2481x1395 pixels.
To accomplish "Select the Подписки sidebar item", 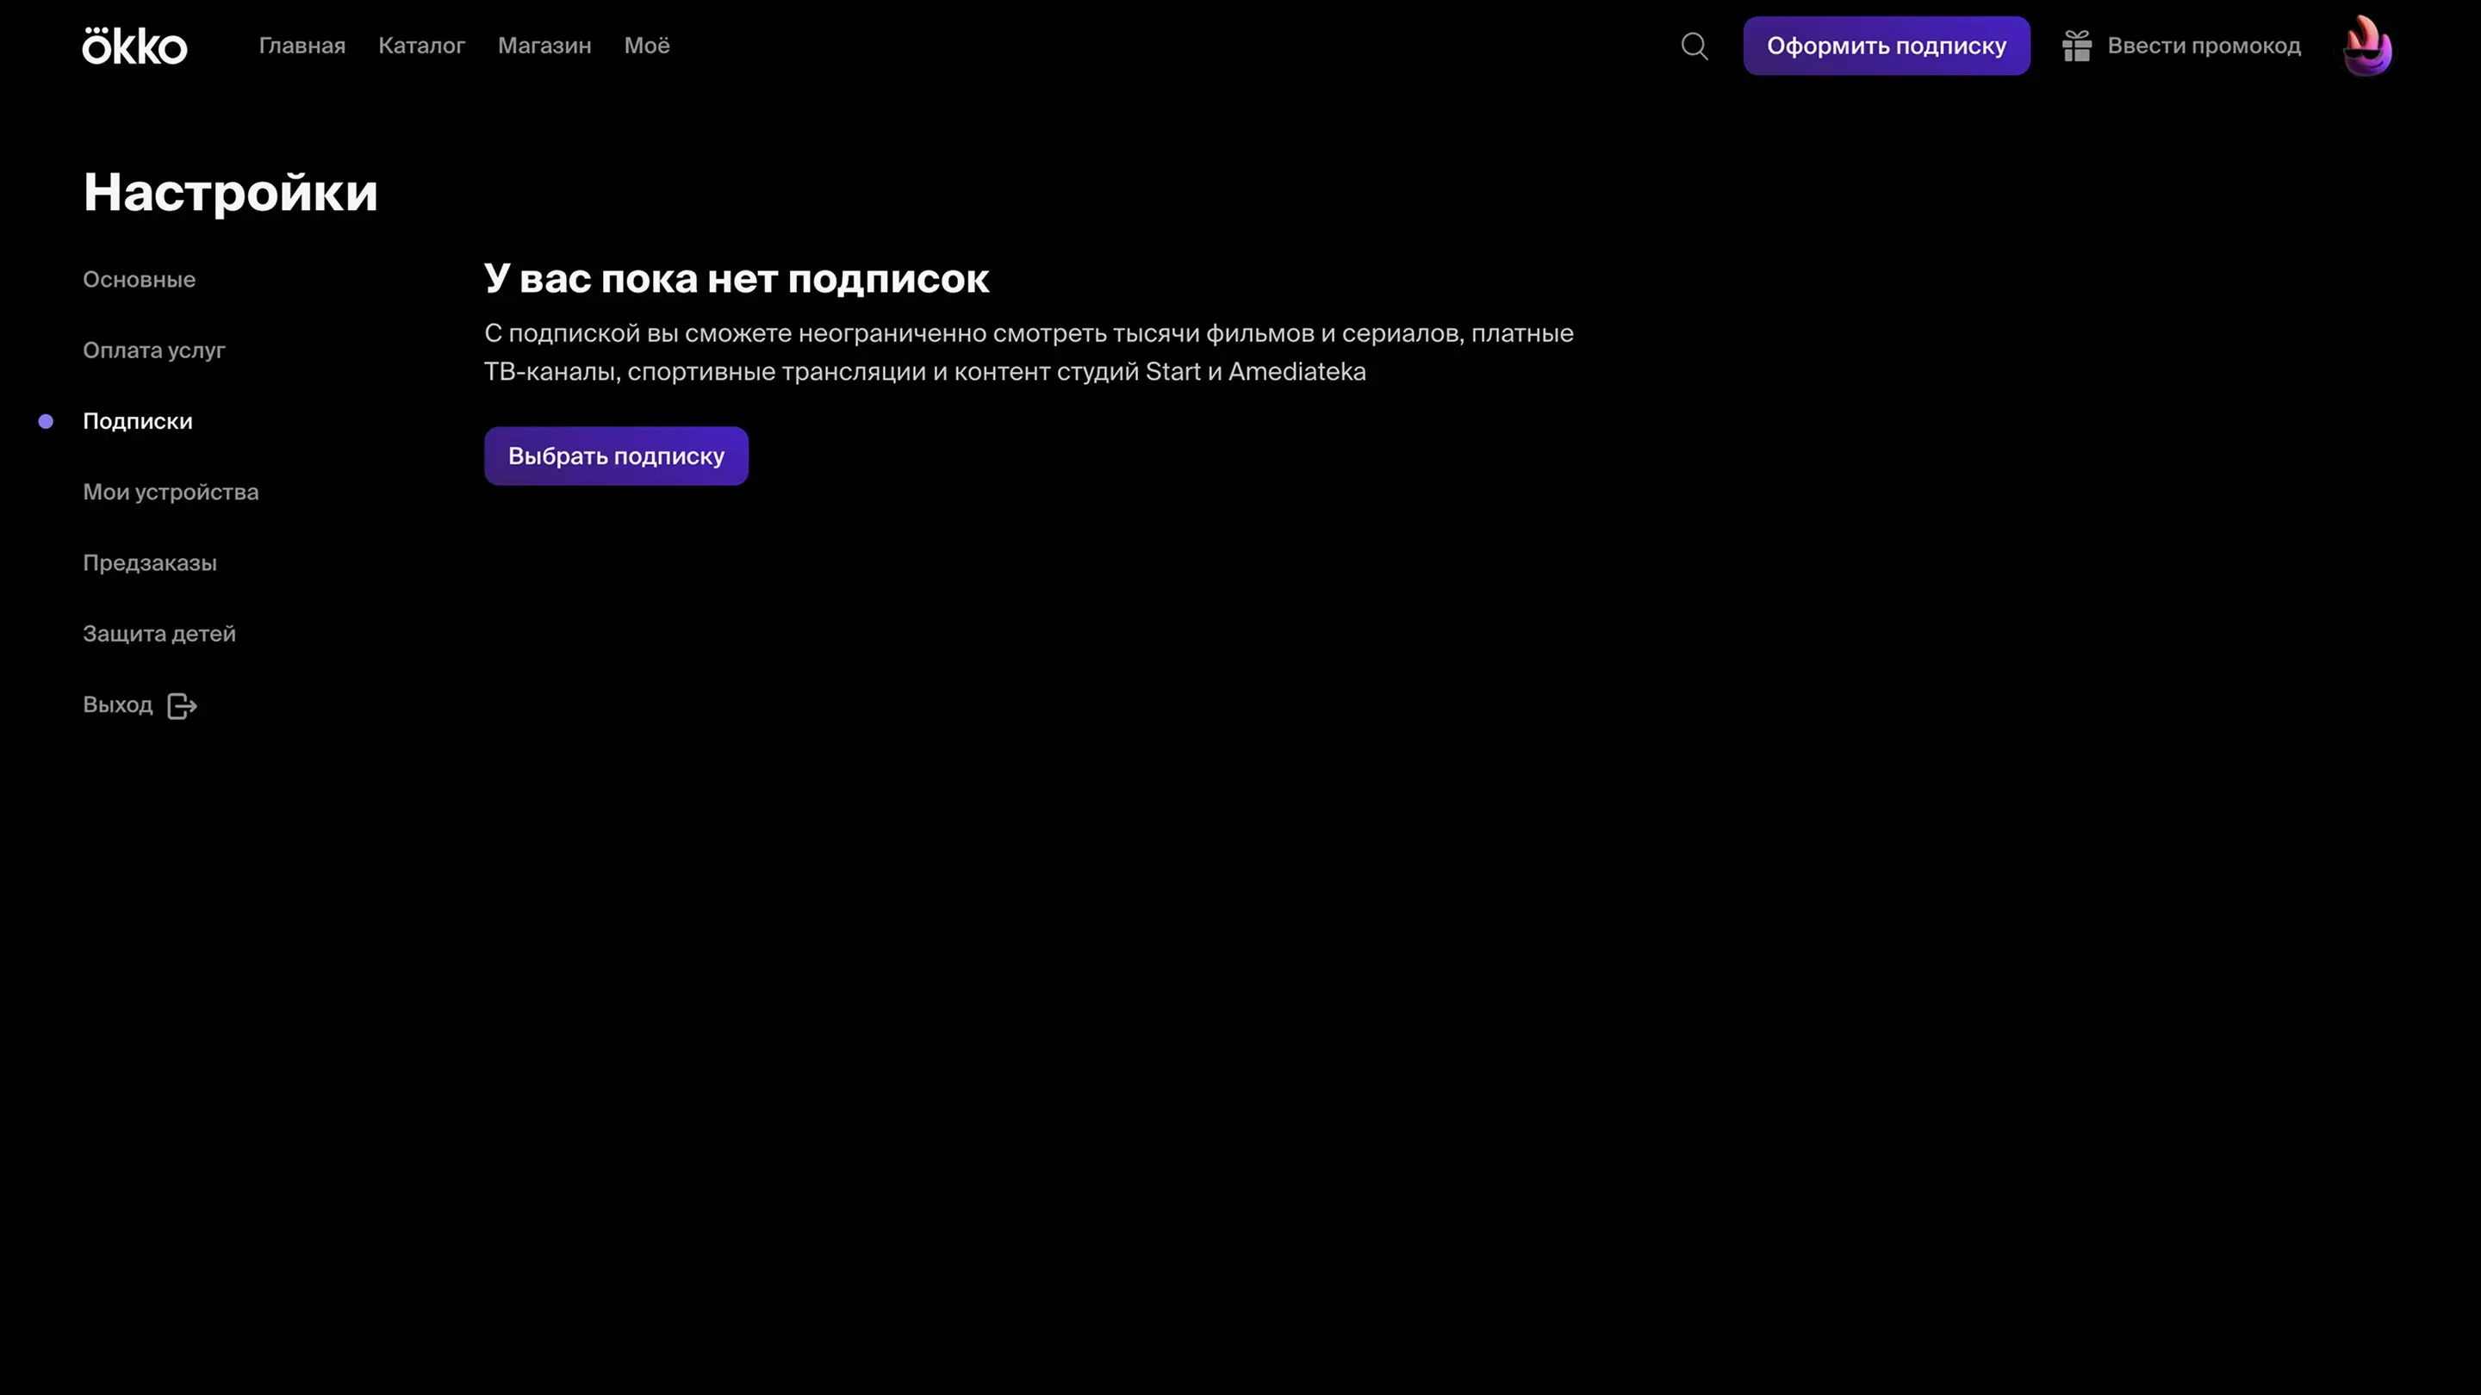I will coord(138,422).
